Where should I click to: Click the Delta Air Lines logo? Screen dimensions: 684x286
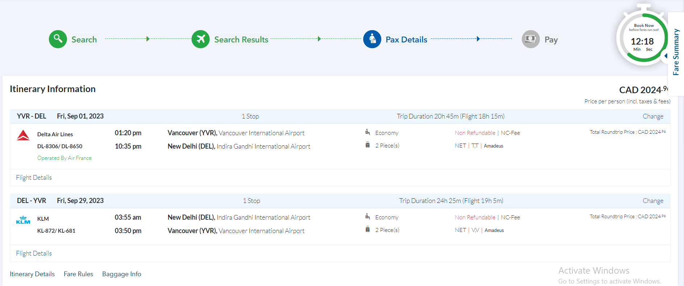pyautogui.click(x=23, y=135)
